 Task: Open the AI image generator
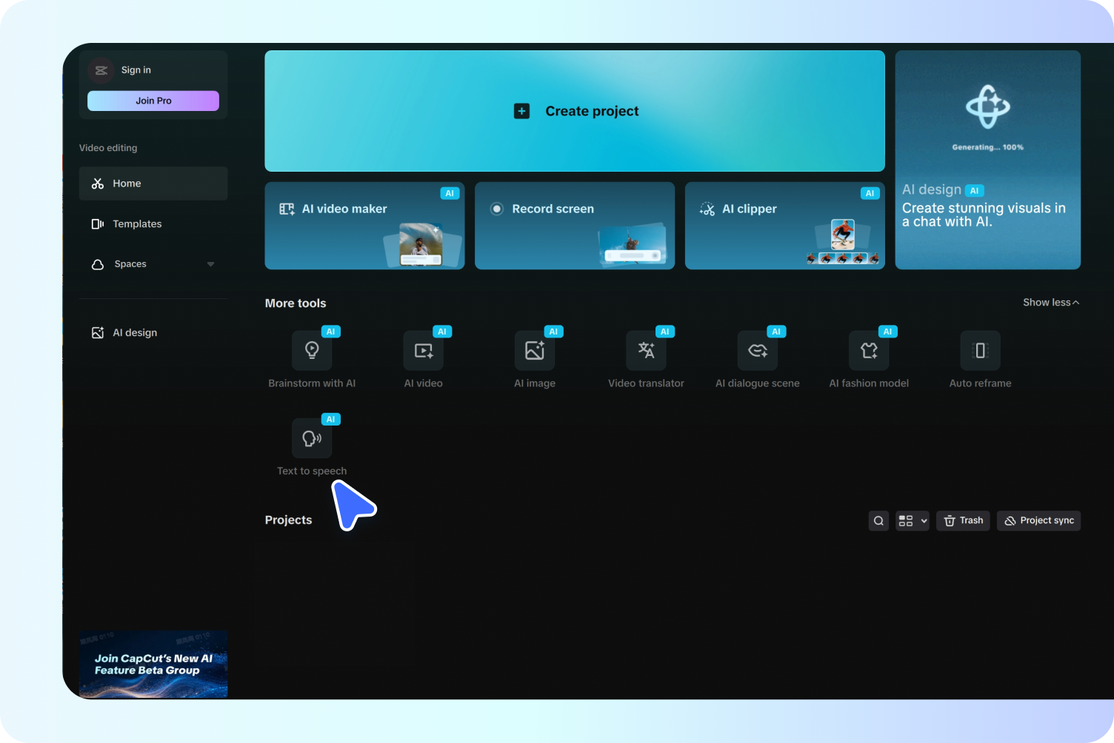[534, 359]
